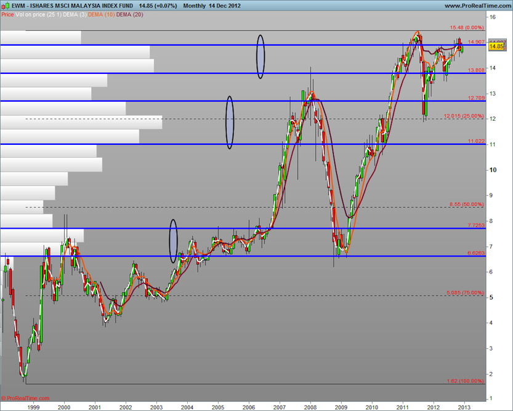The image size is (513, 411).
Task: Click the 1 tick on the price axis
Action: click(x=491, y=399)
